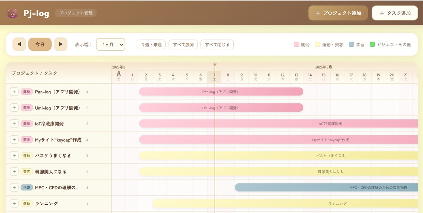Click the 今週・来週 button
The width and height of the screenshot is (423, 213).
151,44
